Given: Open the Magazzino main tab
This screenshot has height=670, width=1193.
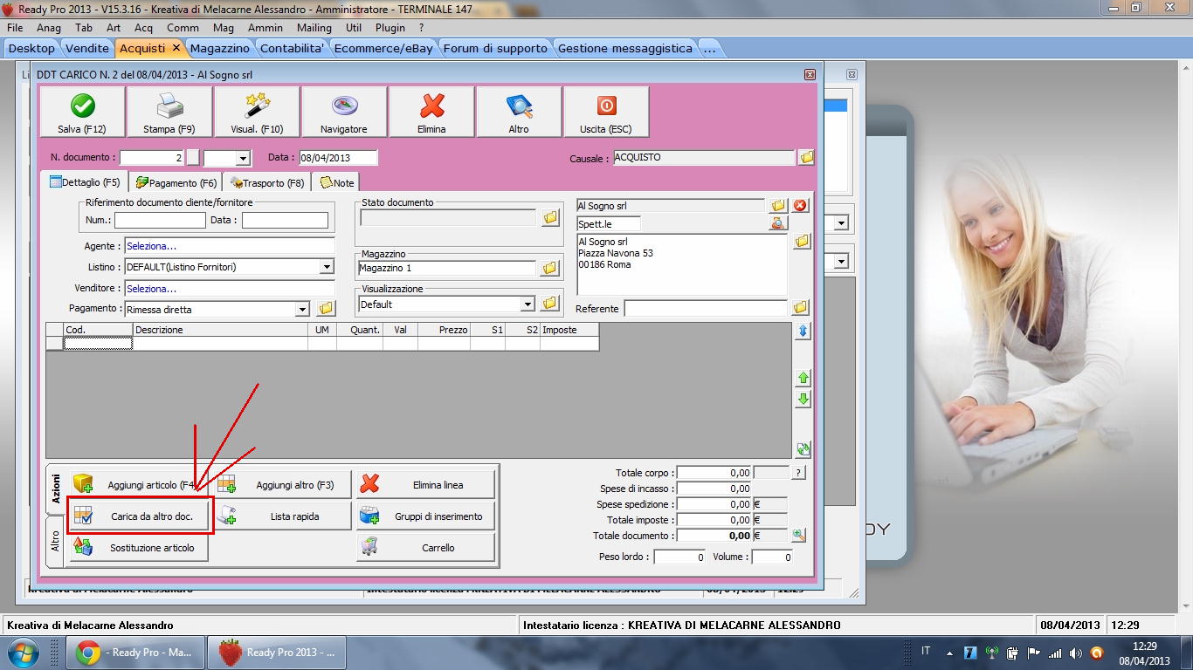Looking at the screenshot, I should 220,48.
